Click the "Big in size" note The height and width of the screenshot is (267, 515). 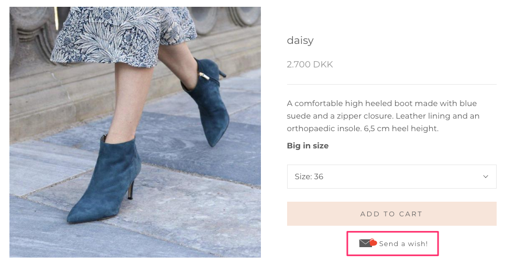(308, 146)
